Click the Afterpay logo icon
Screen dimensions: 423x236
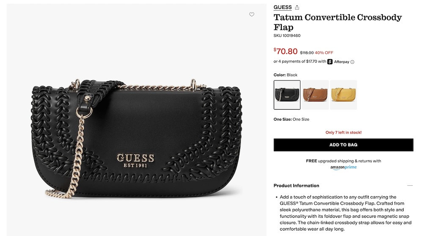[330, 62]
